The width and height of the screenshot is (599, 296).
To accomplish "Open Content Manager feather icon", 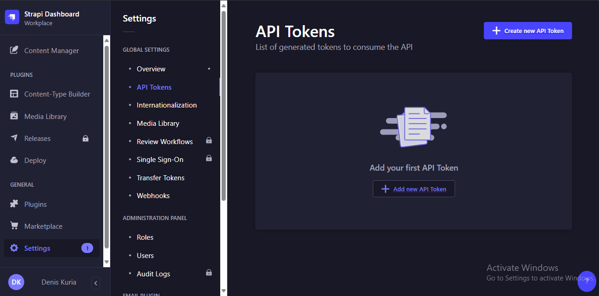I will tap(14, 50).
